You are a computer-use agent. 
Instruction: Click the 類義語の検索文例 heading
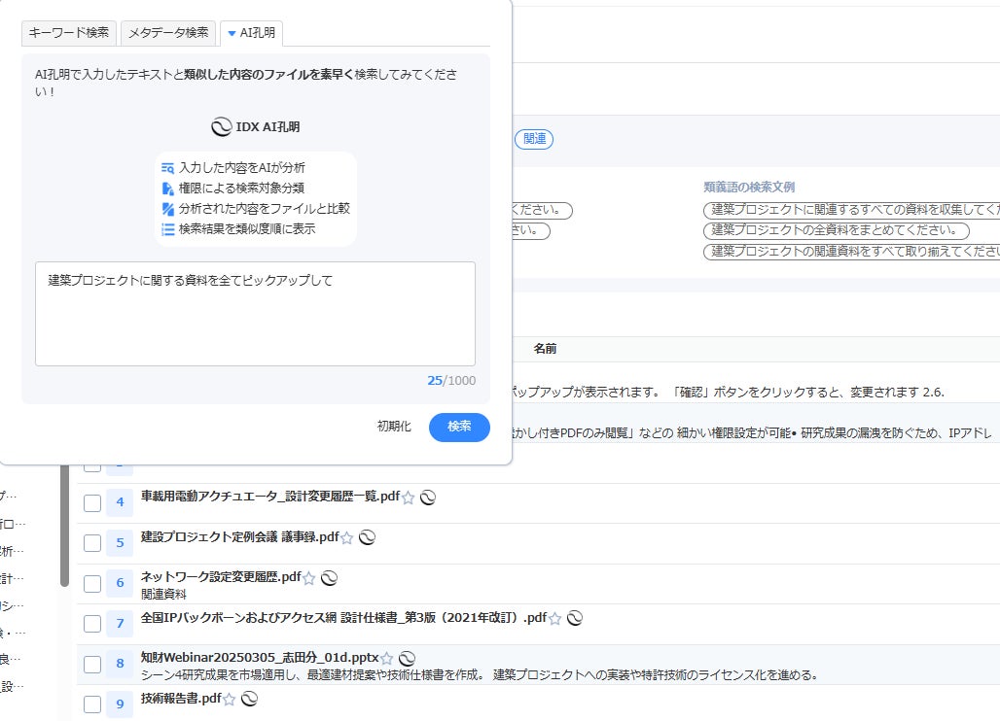[x=749, y=188]
